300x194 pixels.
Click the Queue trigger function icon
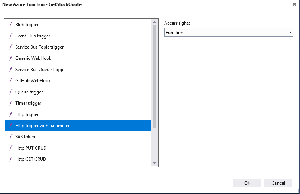tap(11, 92)
